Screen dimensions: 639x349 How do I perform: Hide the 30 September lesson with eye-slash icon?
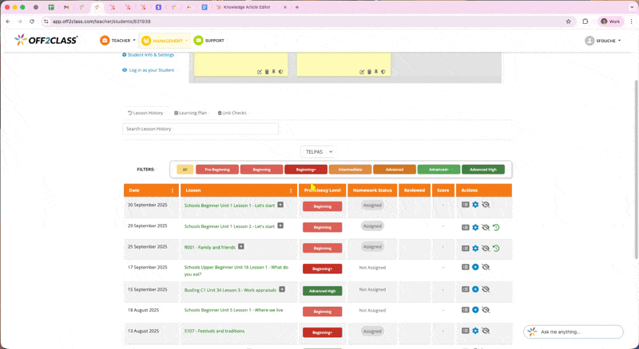click(x=486, y=205)
